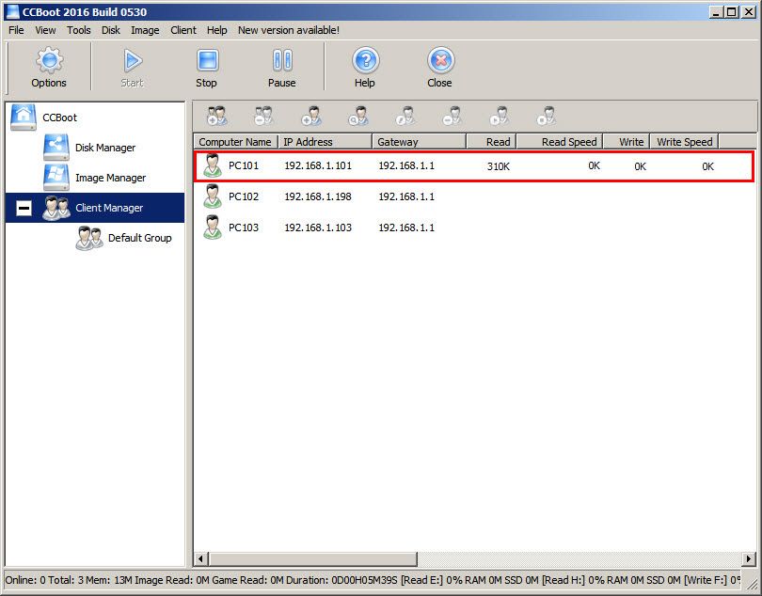Image resolution: width=762 pixels, height=596 pixels.
Task: Click PC101 Read Speed 0K value
Action: click(594, 166)
